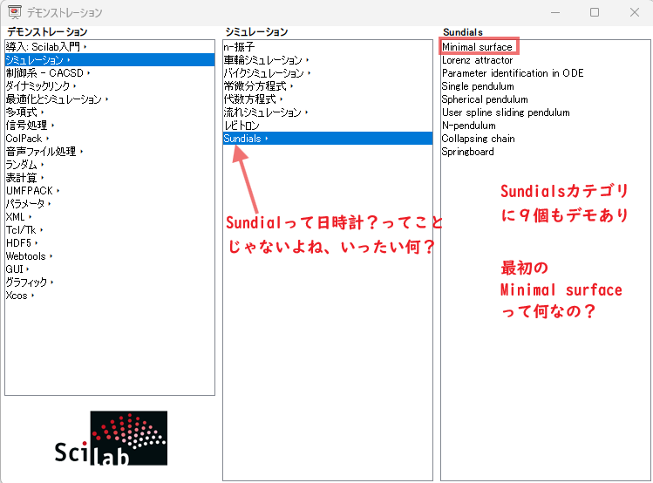This screenshot has height=483, width=653.
Task: Click the demonstration window title icon
Action: tap(15, 12)
